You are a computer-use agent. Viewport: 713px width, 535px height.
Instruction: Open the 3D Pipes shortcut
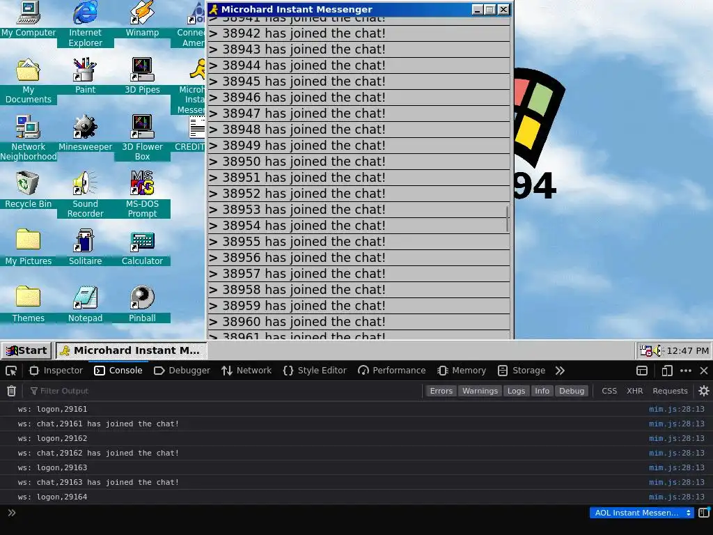[x=142, y=76]
